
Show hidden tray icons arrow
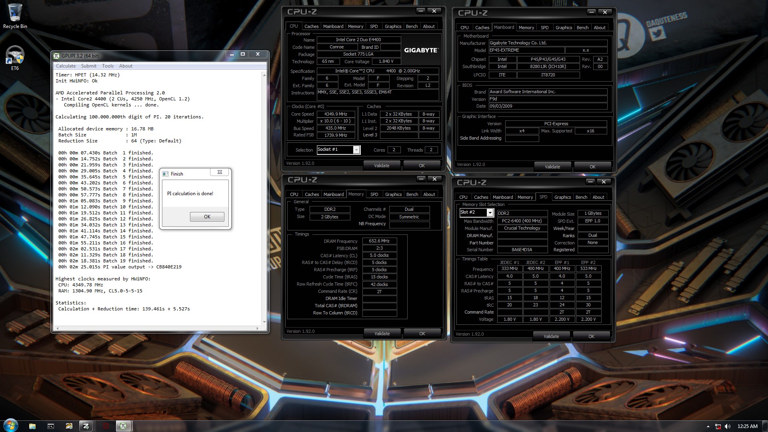pyautogui.click(x=708, y=426)
